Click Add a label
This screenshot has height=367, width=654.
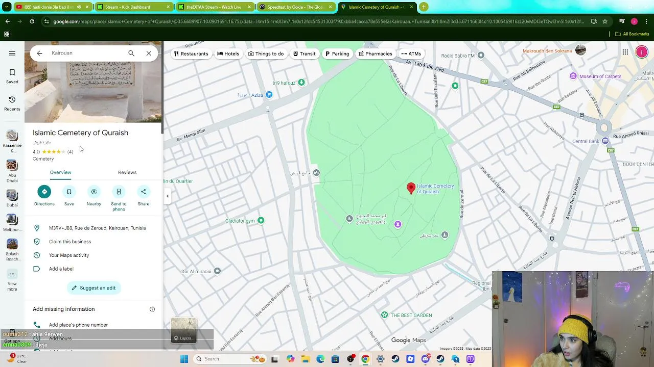pos(94,269)
